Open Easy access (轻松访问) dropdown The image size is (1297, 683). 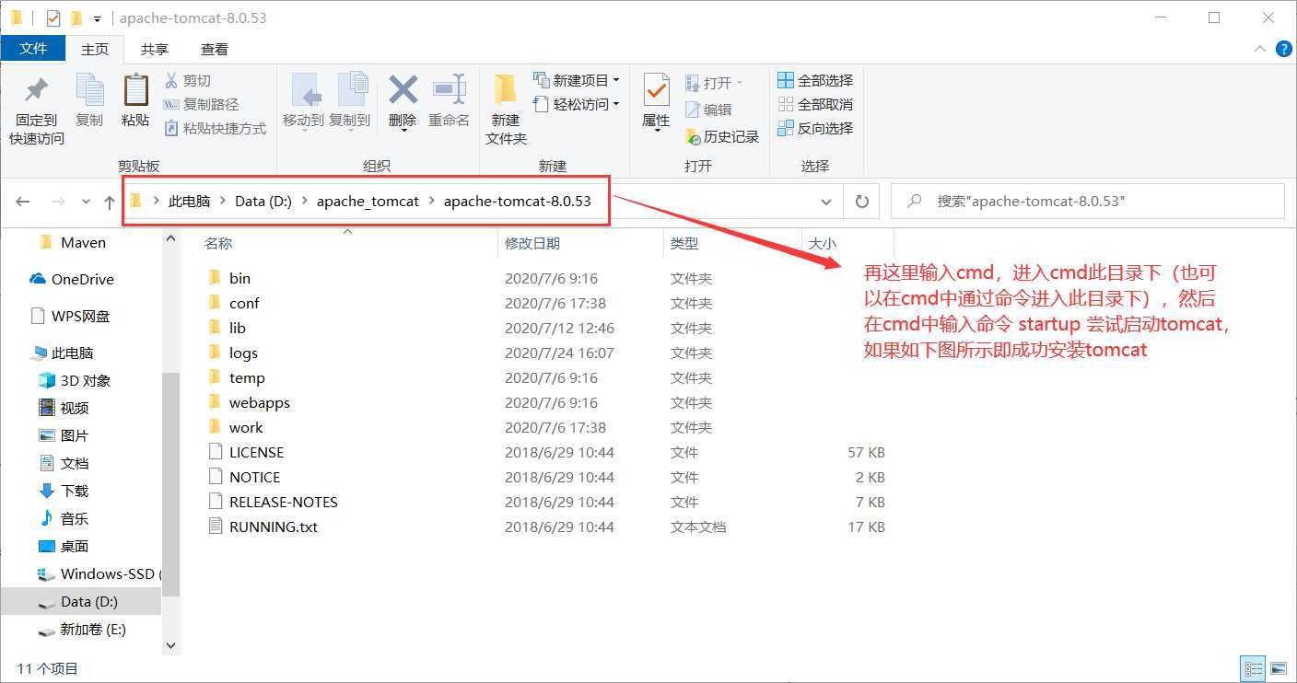577,104
